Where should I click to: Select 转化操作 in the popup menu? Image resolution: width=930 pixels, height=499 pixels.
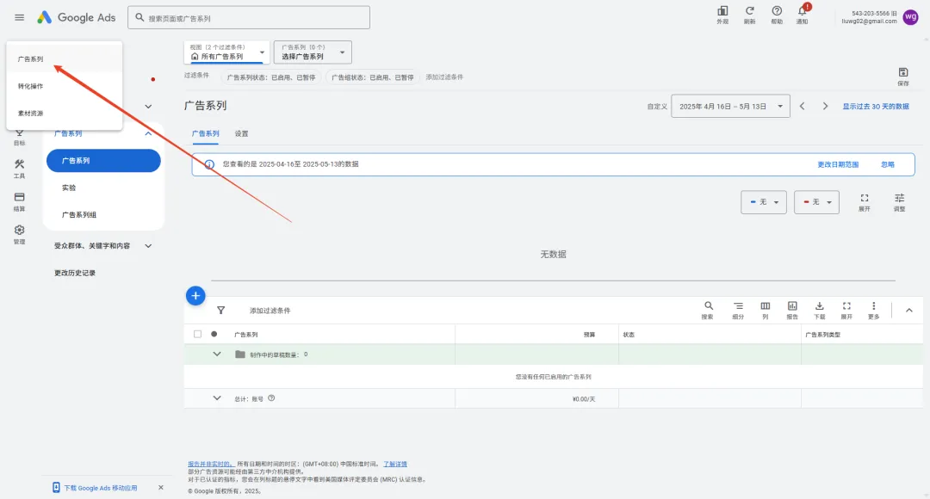coord(31,86)
